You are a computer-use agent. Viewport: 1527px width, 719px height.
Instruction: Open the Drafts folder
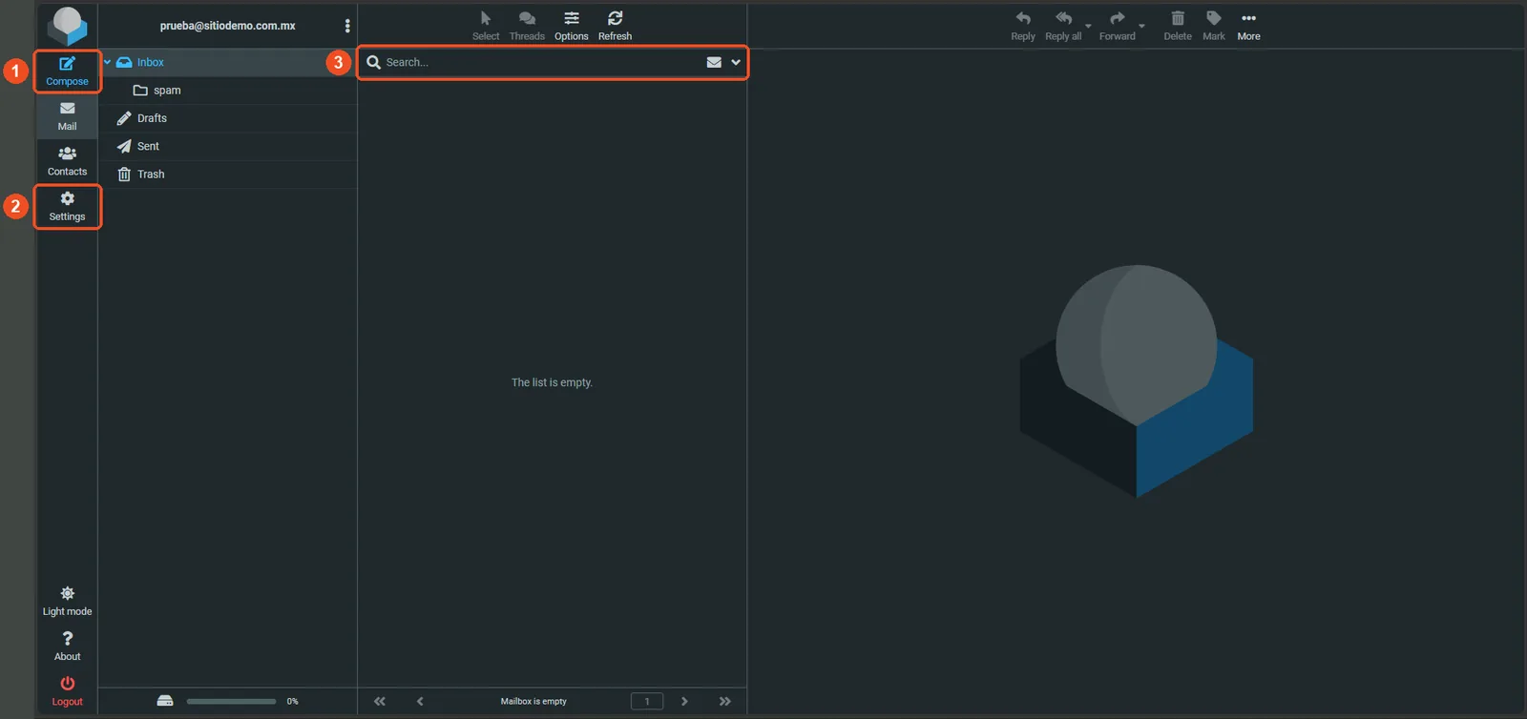pyautogui.click(x=229, y=118)
